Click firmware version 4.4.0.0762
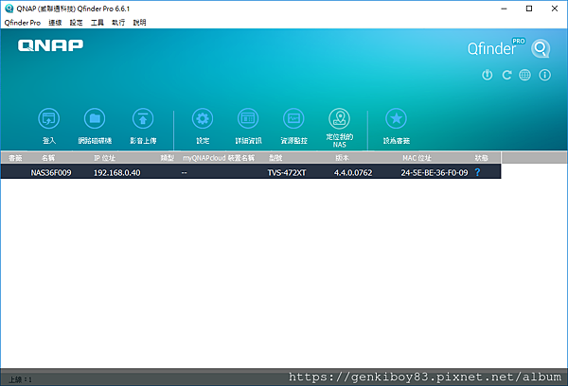 pos(353,173)
